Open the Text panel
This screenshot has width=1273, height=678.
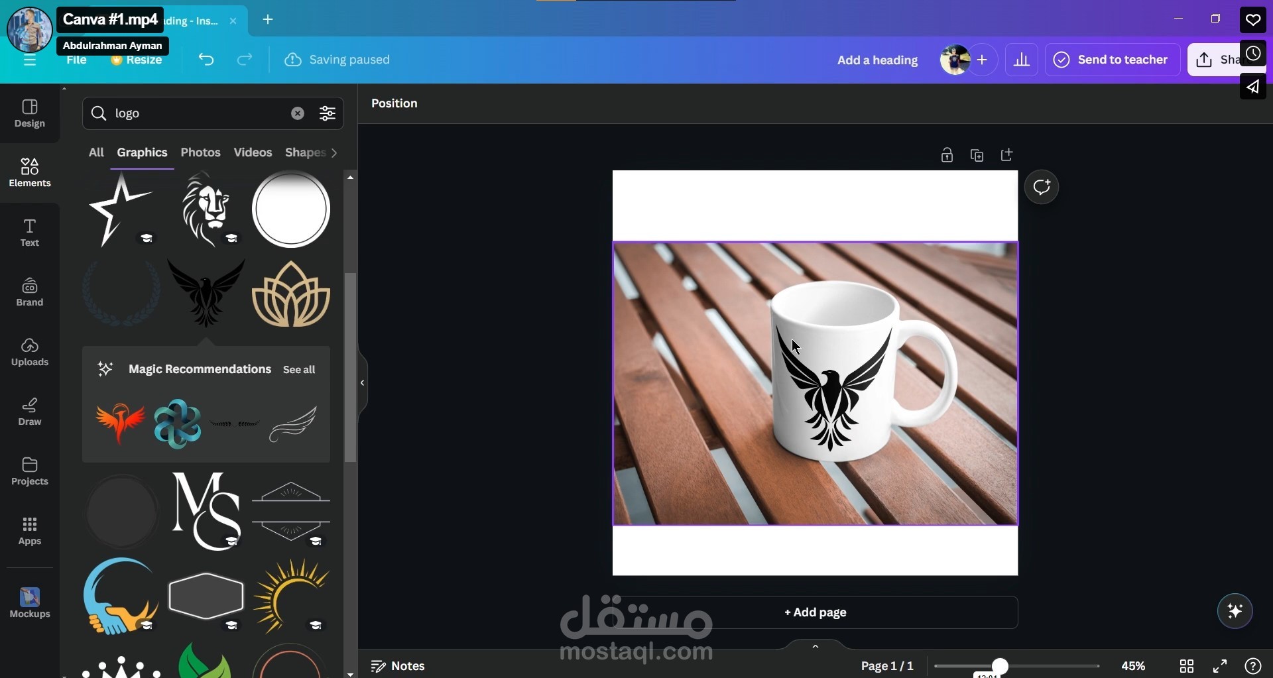(x=30, y=233)
